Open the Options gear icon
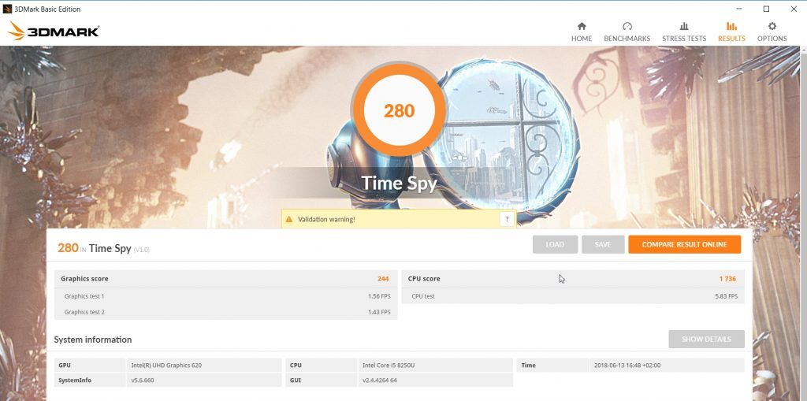Screen dimensions: 807x401 pos(772,26)
